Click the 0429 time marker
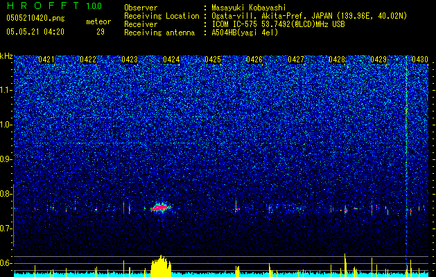Screen dimensions: 436x277 [x=378, y=60]
